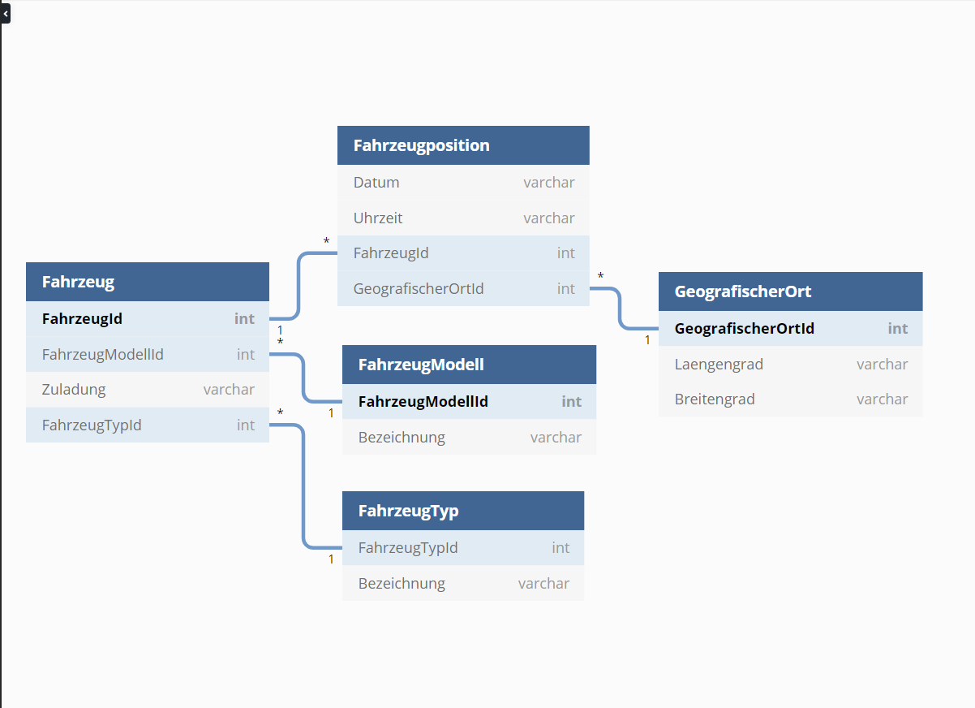Image resolution: width=975 pixels, height=708 pixels.
Task: Select the Fahrzeug table header
Action: coord(148,282)
